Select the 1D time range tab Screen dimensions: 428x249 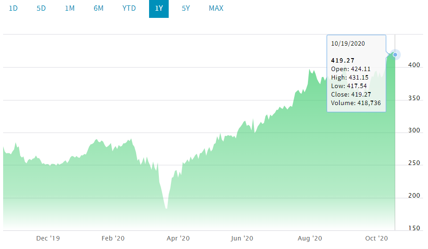coord(13,8)
